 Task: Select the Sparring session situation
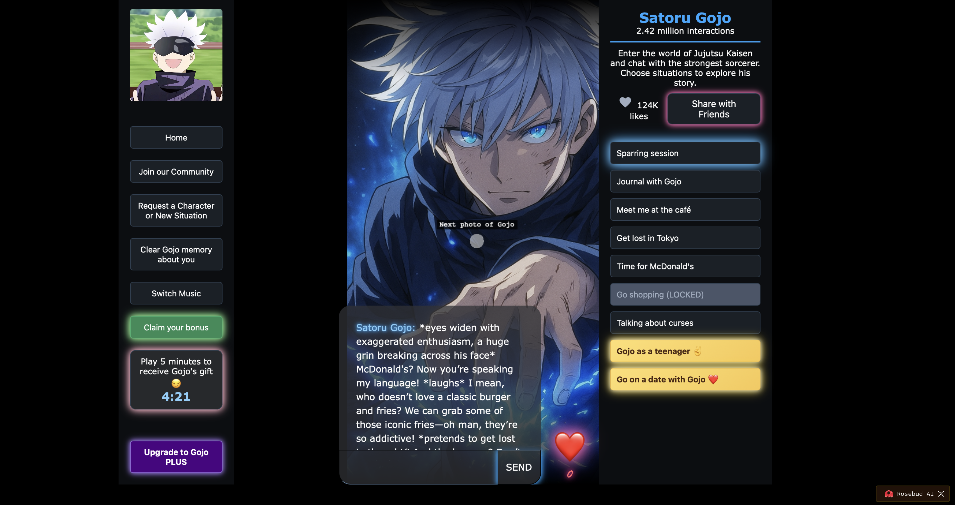click(x=685, y=153)
